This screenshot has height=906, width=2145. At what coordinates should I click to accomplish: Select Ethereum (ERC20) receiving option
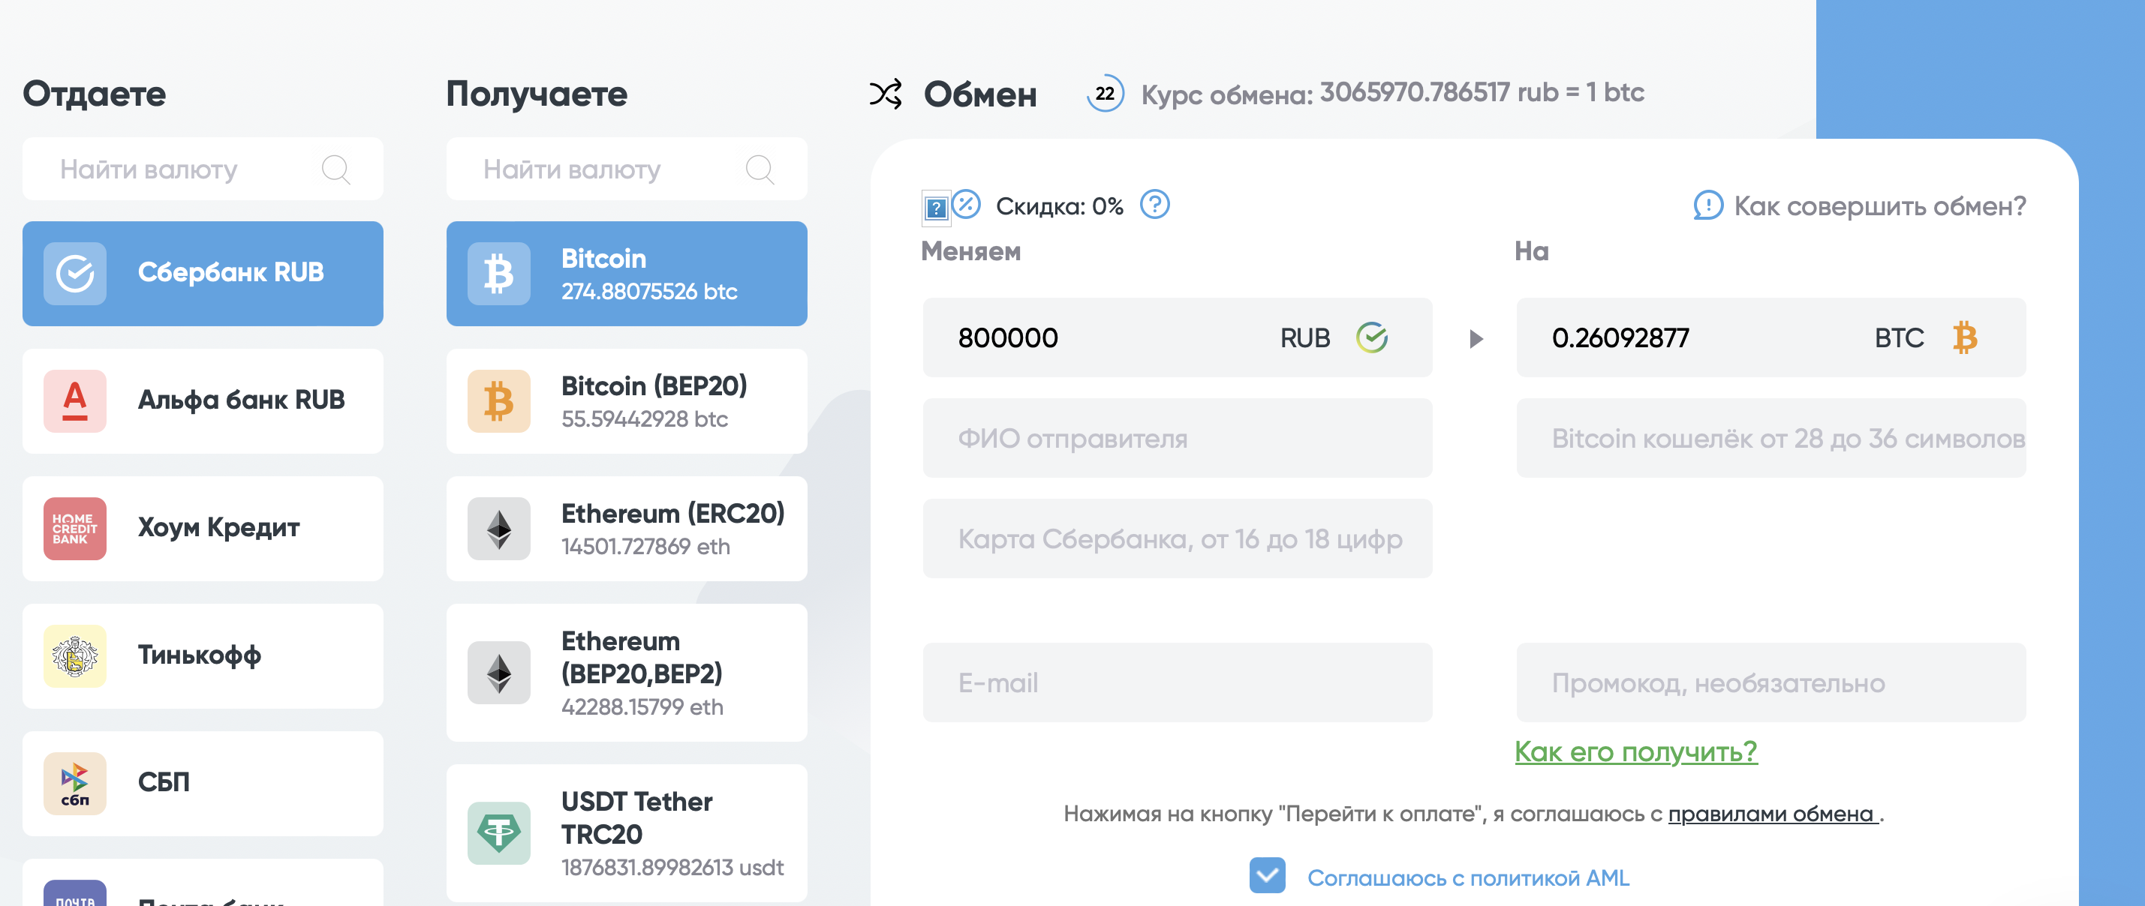coord(627,528)
